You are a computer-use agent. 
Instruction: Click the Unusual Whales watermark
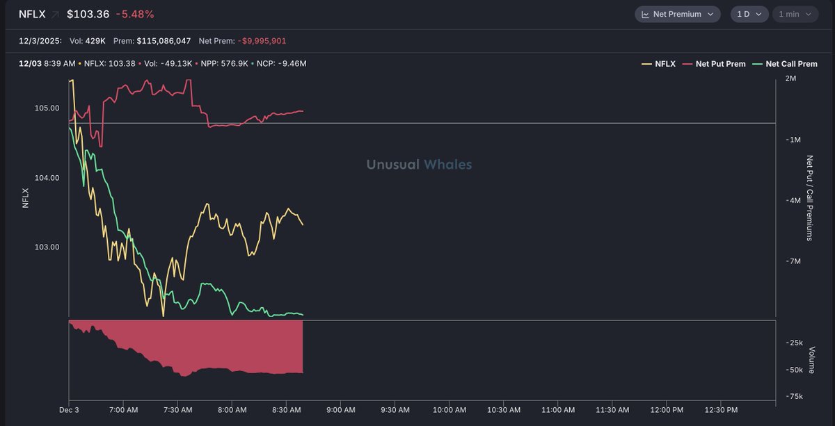click(419, 164)
